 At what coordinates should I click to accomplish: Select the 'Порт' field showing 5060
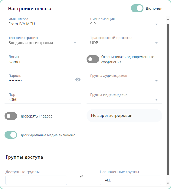pos(44,99)
